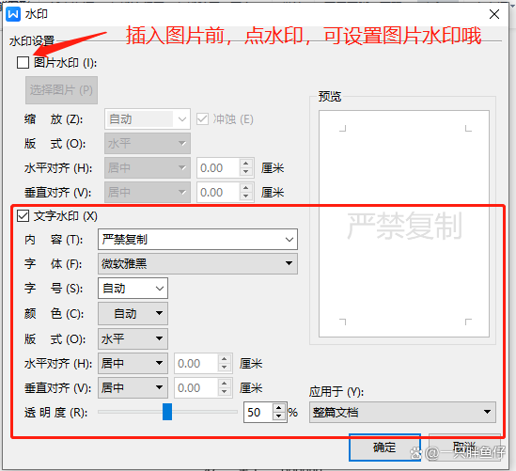Screen dimensions: 516x471
Task: Click text watermark 水平对齐 offset field
Action: [196, 364]
